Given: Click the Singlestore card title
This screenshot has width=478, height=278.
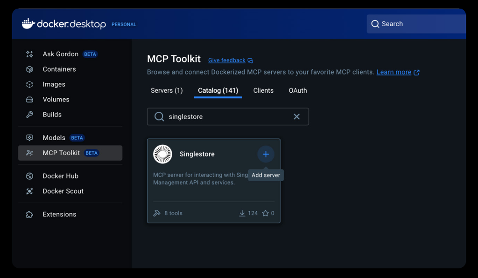Looking at the screenshot, I should tap(197, 154).
